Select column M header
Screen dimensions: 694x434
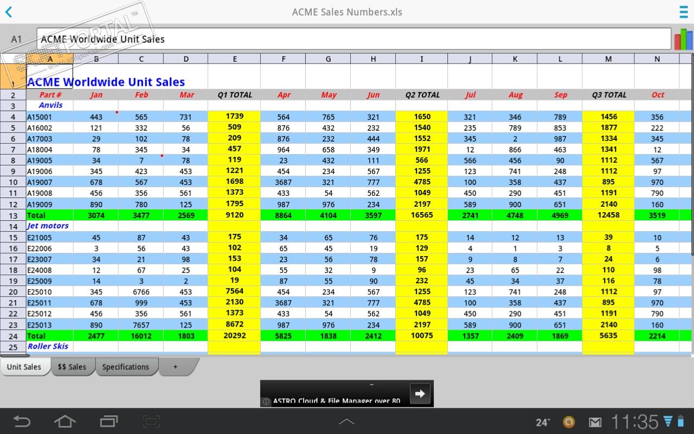[x=608, y=59]
